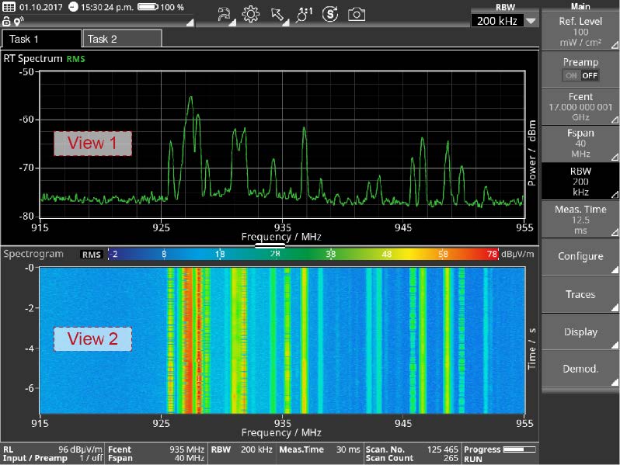Expand the Traces submenu
This screenshot has width=620, height=465.
coord(580,294)
